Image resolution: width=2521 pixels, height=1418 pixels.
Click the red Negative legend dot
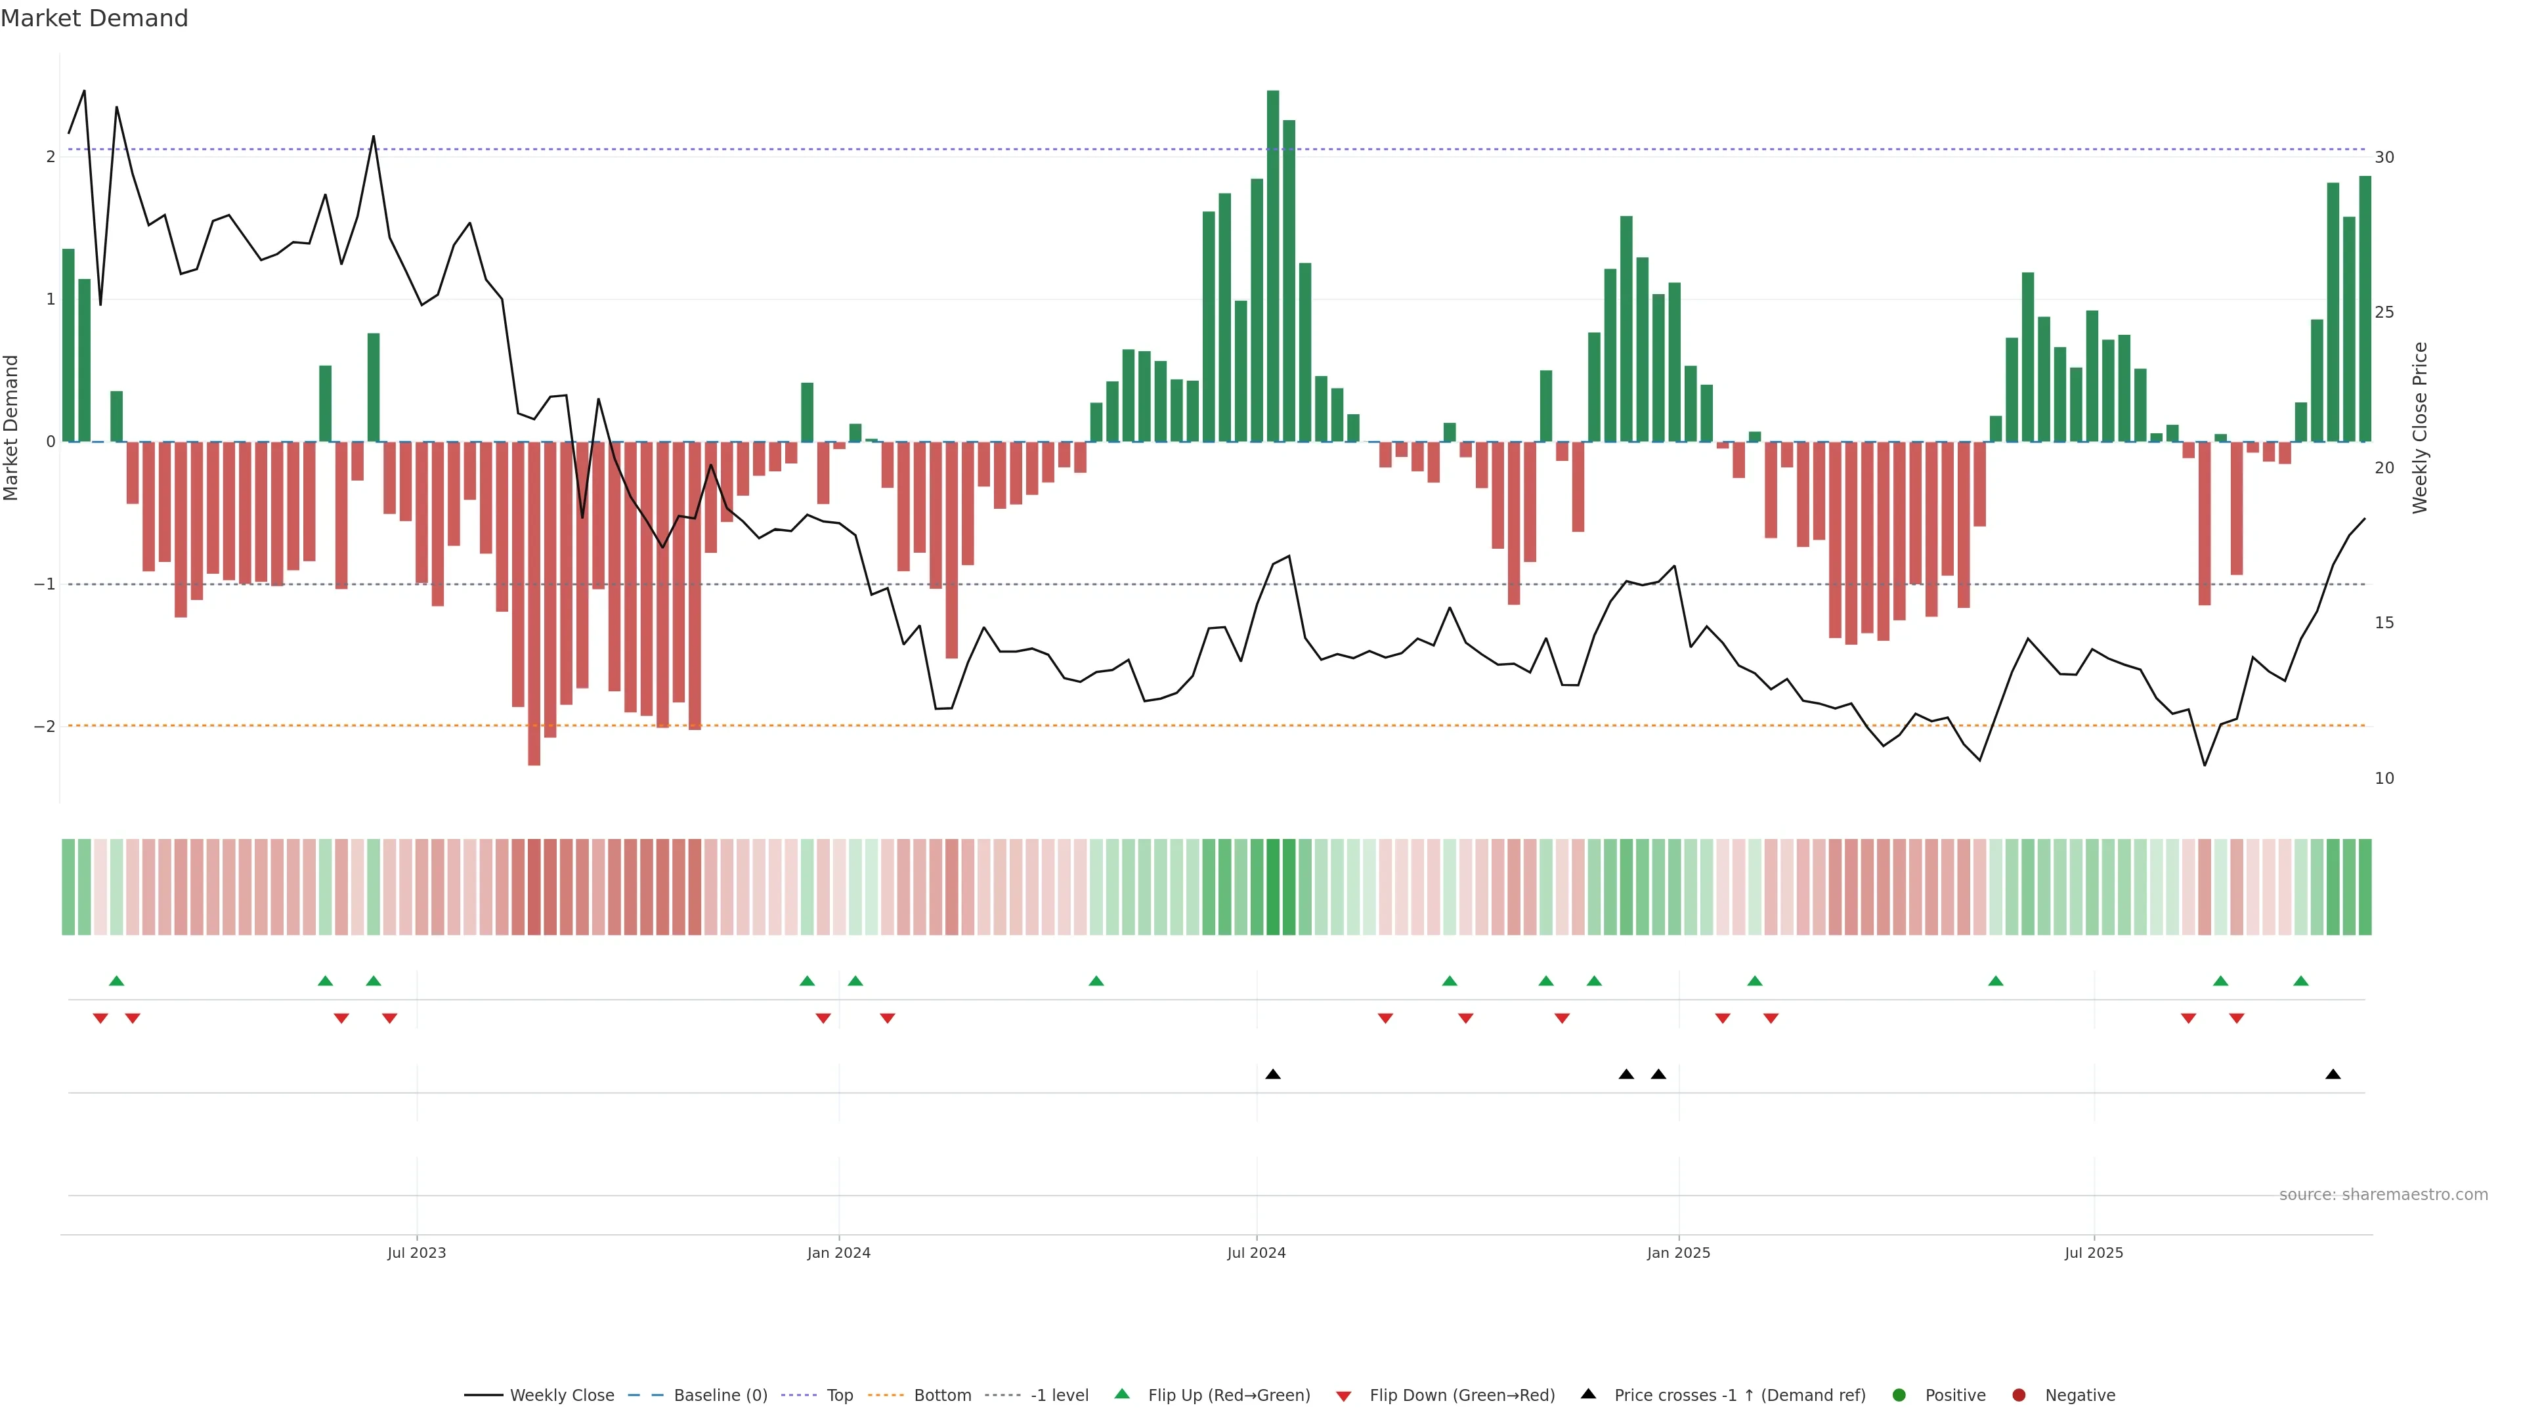(x=2019, y=1396)
